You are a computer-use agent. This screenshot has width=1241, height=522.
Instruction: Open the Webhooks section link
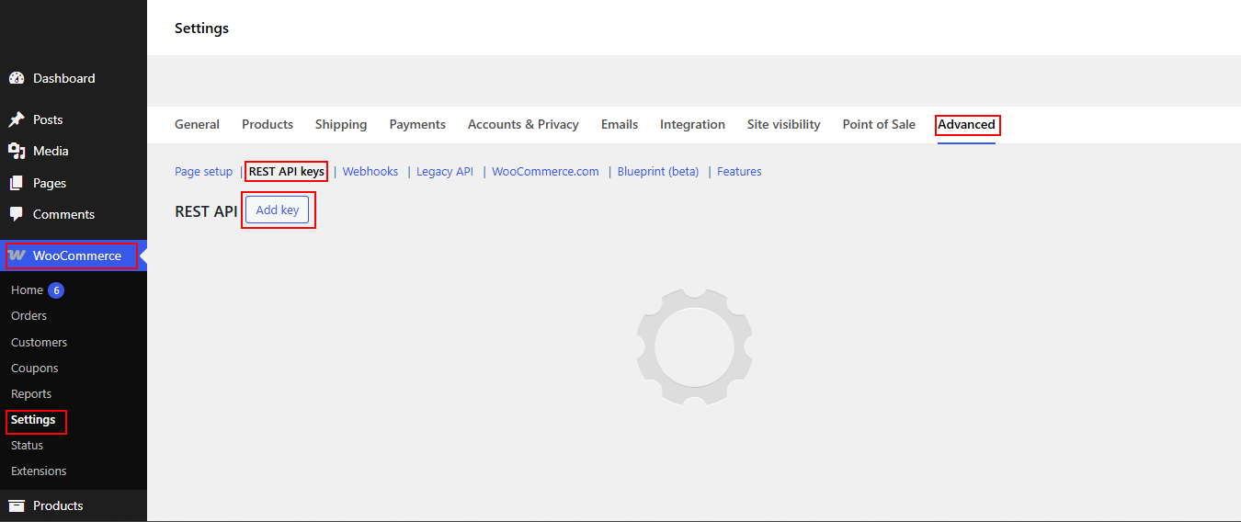click(x=370, y=172)
